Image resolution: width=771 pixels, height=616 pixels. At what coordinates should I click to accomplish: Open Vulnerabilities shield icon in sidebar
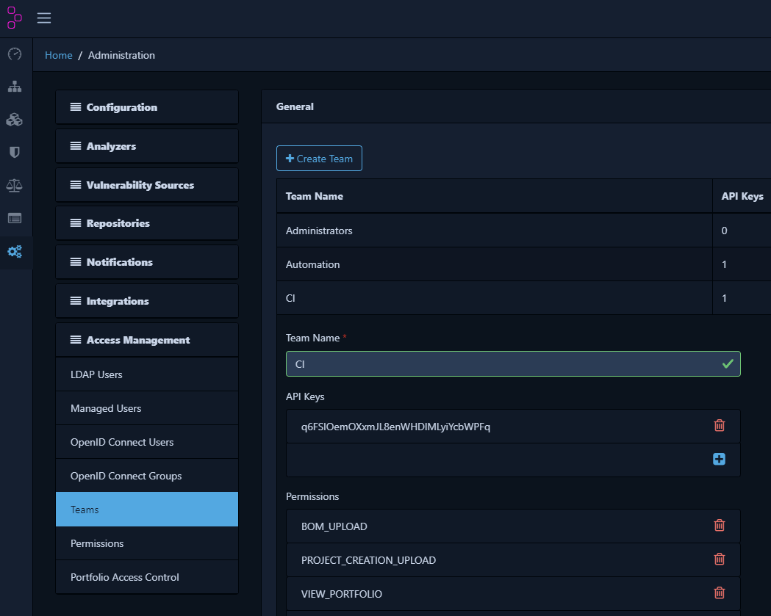[15, 153]
